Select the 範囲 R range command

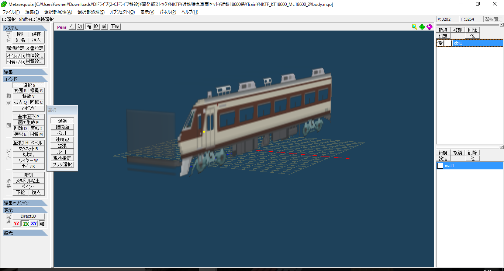pos(20,91)
